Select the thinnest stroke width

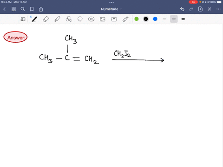pyautogui.click(x=164, y=19)
